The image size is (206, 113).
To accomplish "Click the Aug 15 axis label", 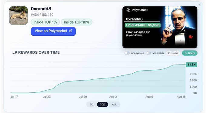I will point(181,97).
